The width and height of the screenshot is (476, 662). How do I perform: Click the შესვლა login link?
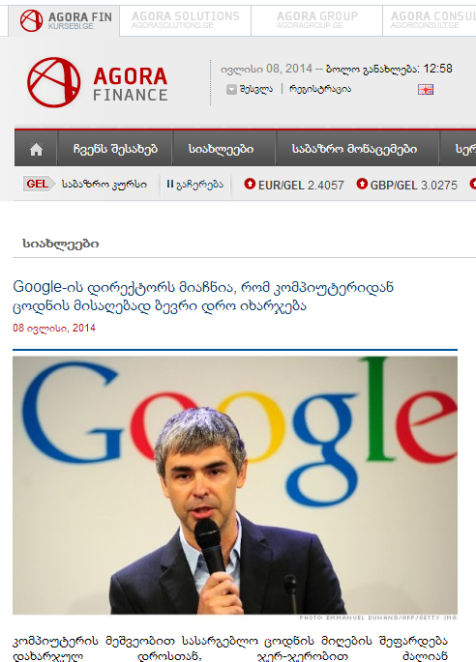pos(256,89)
